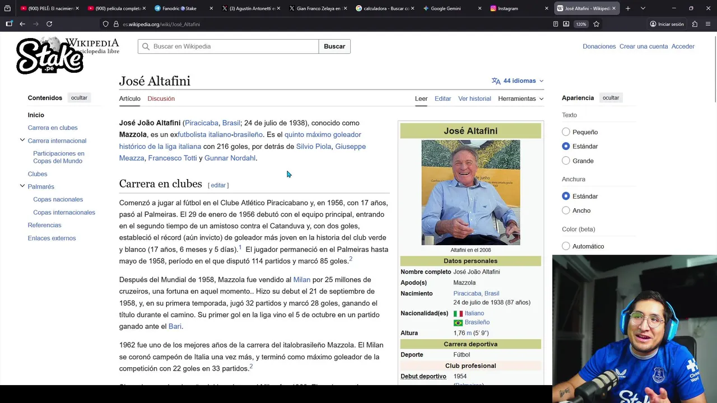Viewport: 717px width, 403px height.
Task: Open the Herramientas dropdown
Action: click(521, 99)
